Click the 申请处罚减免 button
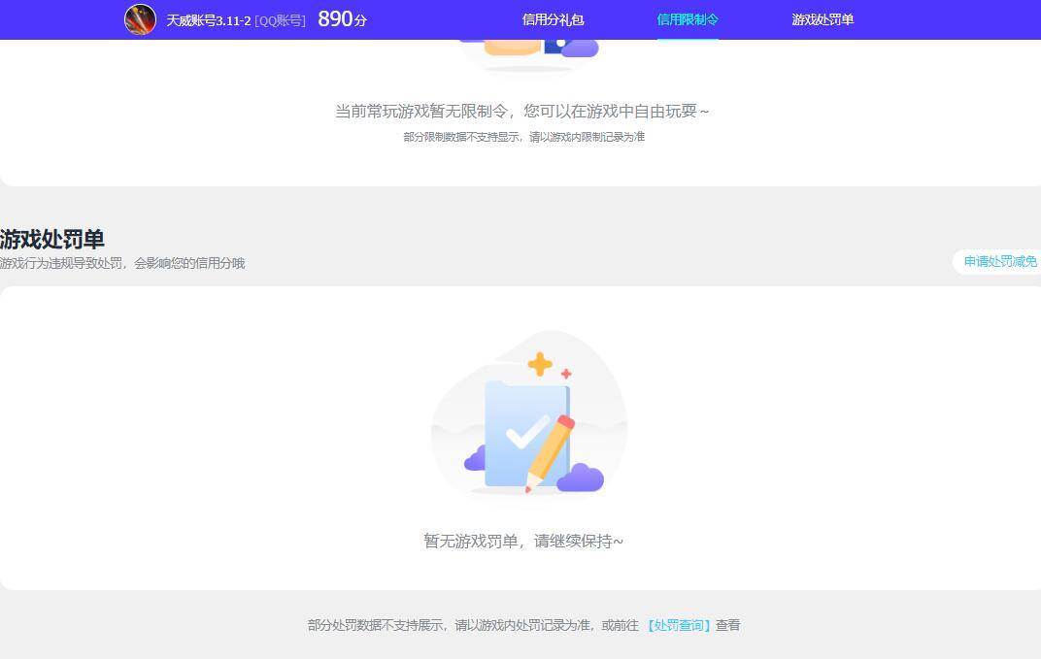The image size is (1041, 659). (x=998, y=261)
